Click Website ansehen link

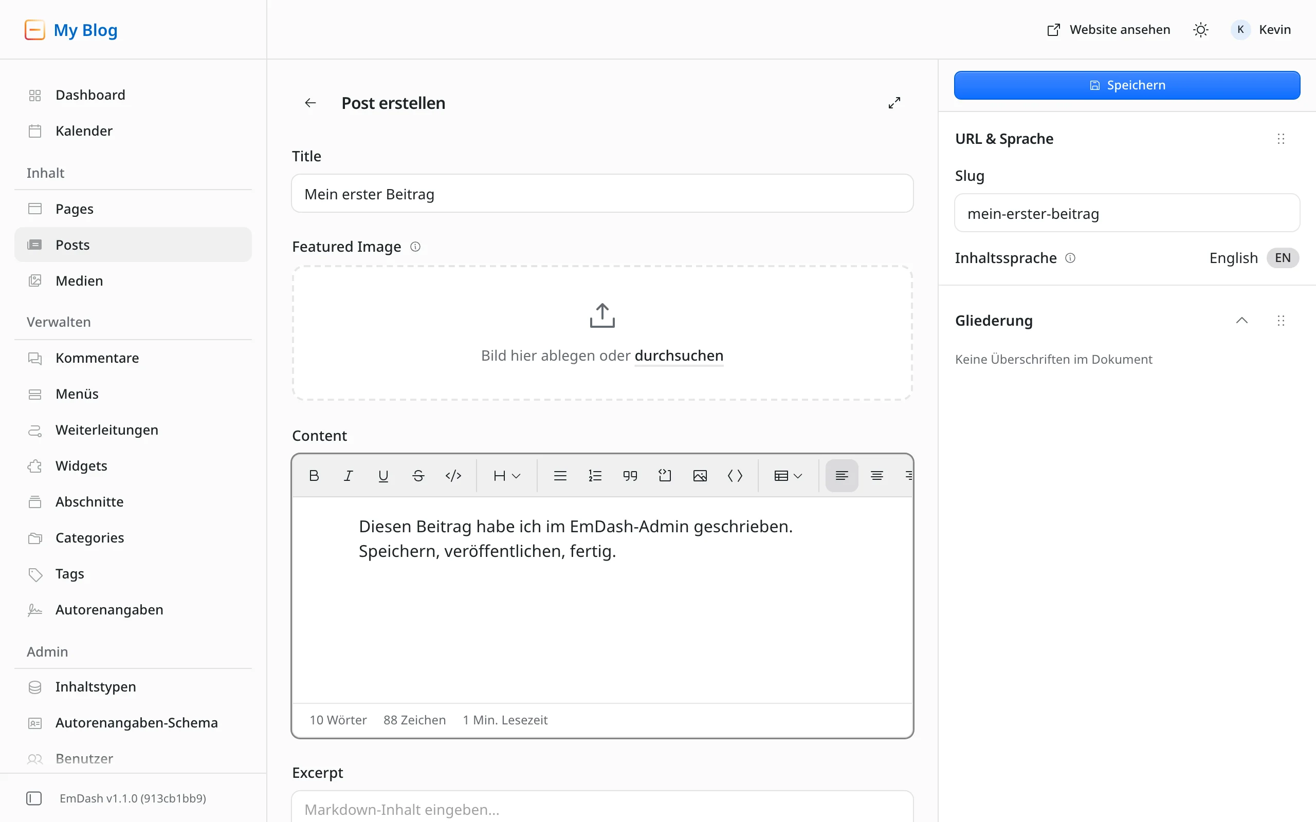click(1108, 29)
